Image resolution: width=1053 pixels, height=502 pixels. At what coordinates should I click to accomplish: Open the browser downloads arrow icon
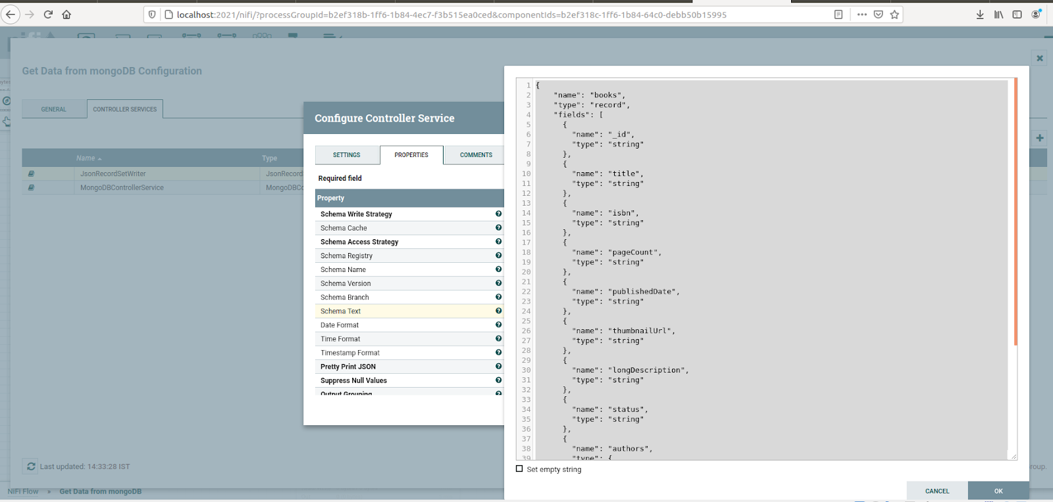980,14
